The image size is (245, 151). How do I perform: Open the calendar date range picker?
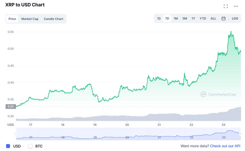(x=223, y=19)
